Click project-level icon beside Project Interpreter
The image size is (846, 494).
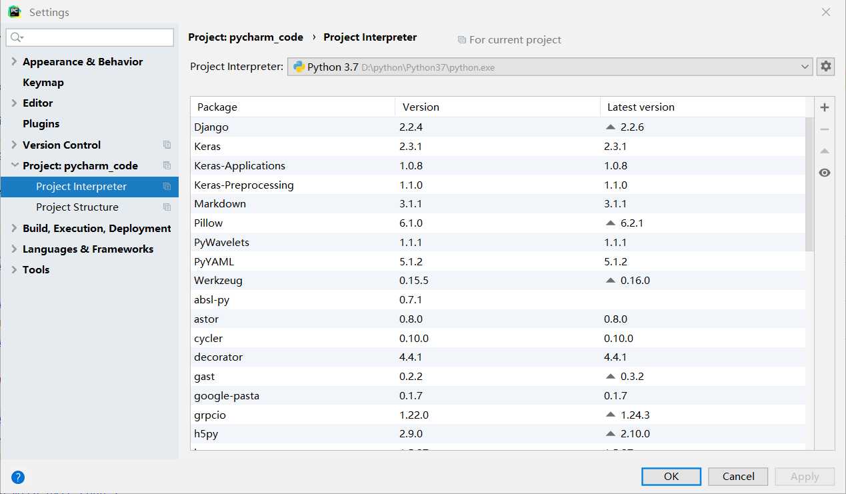[x=167, y=186]
